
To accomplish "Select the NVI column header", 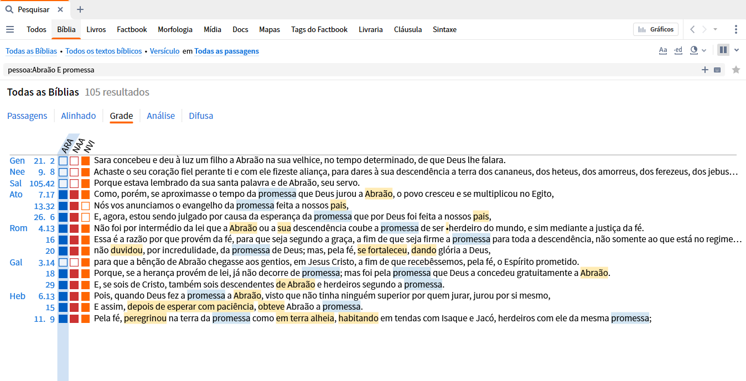I will click(89, 145).
